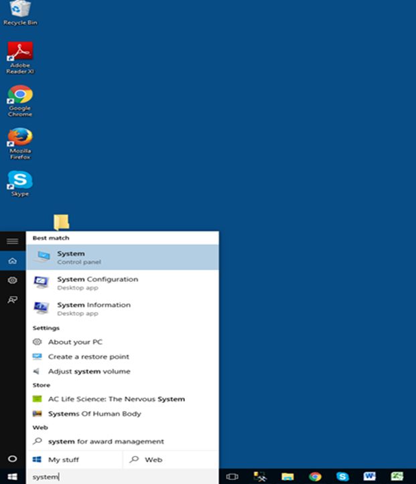The width and height of the screenshot is (416, 484).
Task: Click the speaker icon beside Adjust system volume
Action: [x=36, y=371]
